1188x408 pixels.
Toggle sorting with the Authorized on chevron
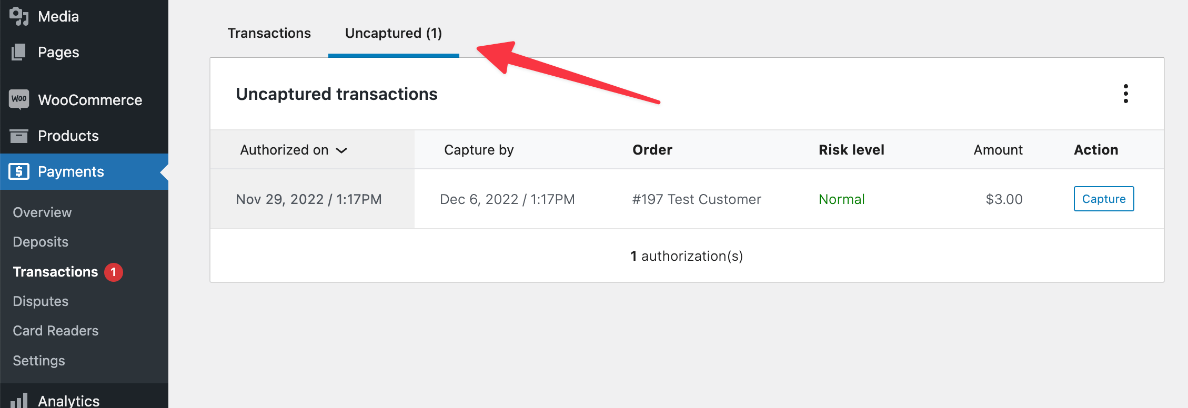coord(341,150)
